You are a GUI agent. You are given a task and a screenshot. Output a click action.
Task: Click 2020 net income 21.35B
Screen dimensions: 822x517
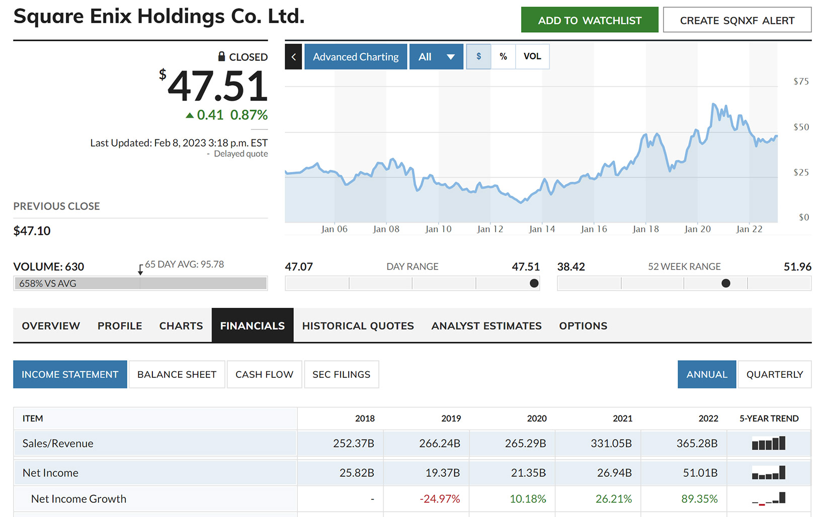tap(528, 473)
